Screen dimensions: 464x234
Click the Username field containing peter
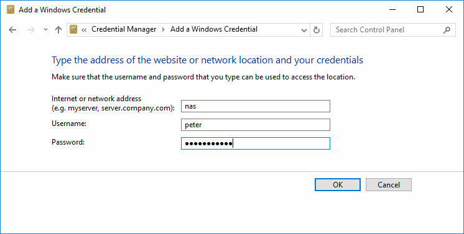tap(256, 125)
